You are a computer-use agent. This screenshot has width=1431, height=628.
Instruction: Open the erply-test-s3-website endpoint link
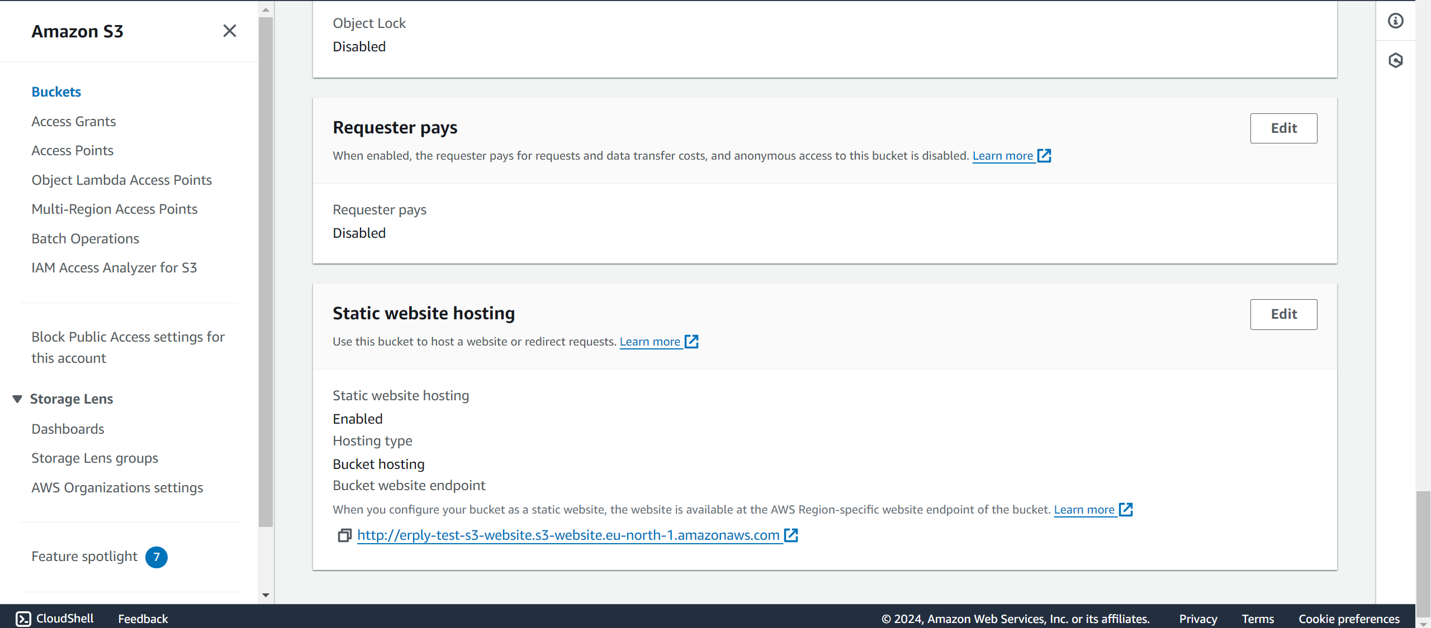(x=568, y=535)
